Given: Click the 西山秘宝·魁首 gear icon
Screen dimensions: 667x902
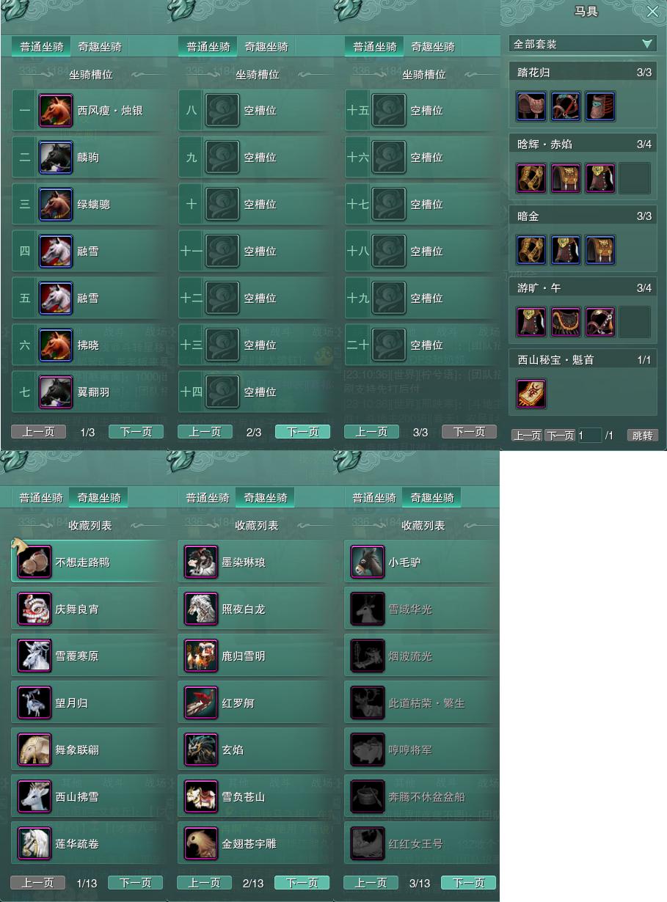Looking at the screenshot, I should (x=531, y=394).
